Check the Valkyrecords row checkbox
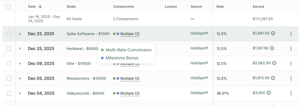The image size is (302, 106). point(9,93)
